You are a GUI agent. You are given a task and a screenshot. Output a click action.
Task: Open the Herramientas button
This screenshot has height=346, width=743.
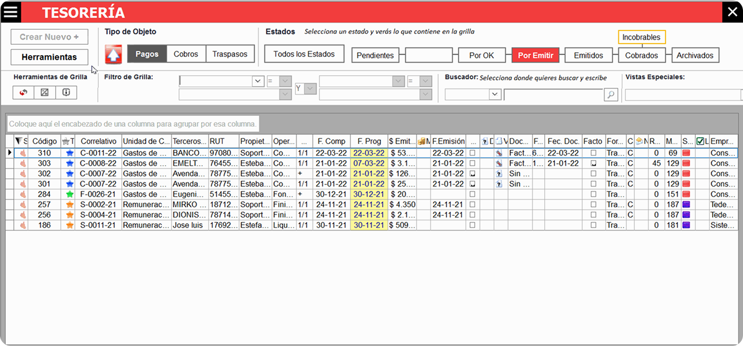49,57
